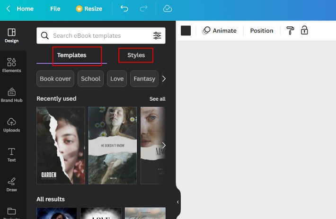Copy style with the paint roller icon

click(x=290, y=31)
